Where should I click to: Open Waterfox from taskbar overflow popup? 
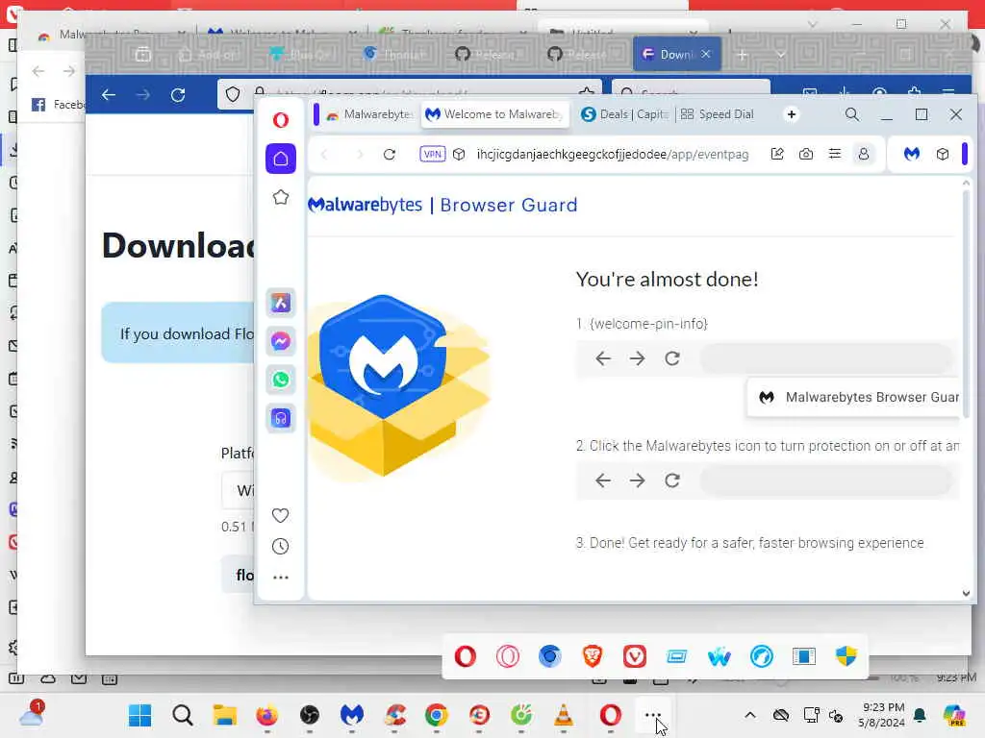[720, 656]
